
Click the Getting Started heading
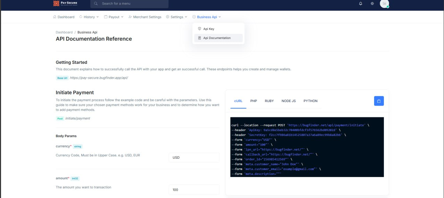pyautogui.click(x=72, y=62)
